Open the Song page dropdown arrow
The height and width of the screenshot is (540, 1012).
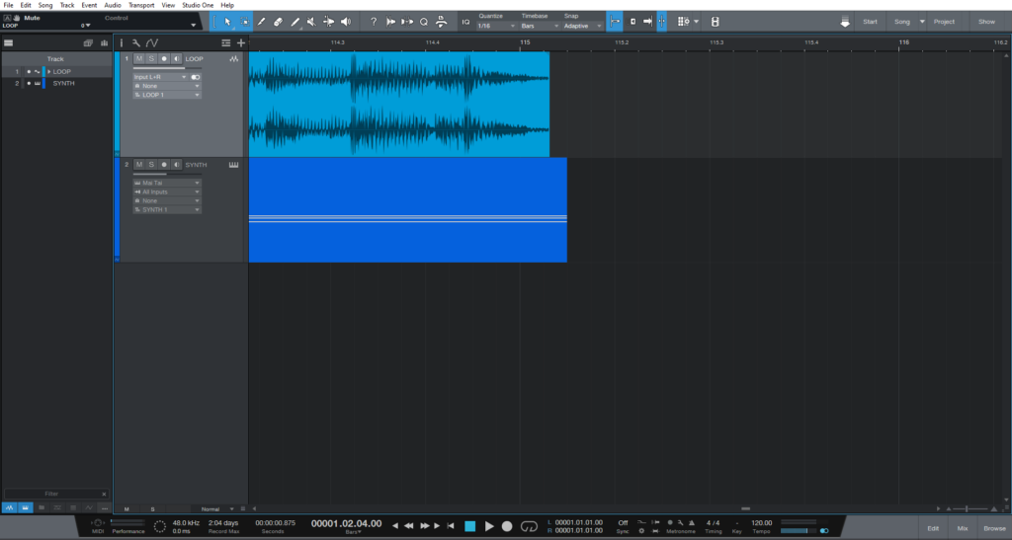click(x=922, y=22)
